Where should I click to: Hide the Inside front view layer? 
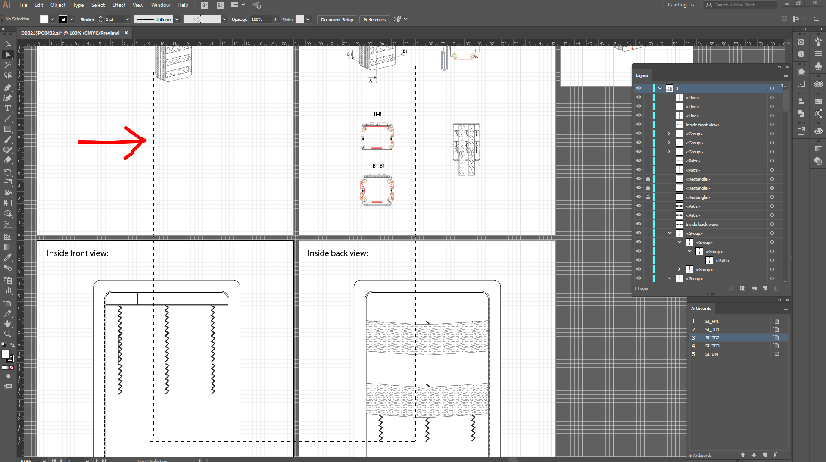639,124
